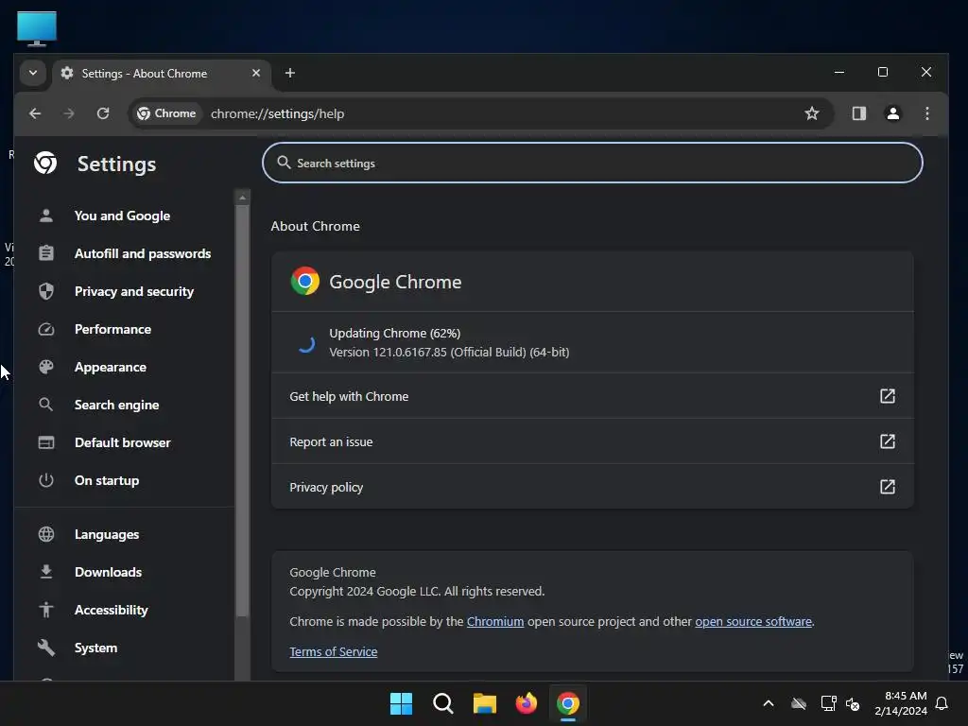Click the address bar URL
Screen dimensions: 968x726
(277, 113)
